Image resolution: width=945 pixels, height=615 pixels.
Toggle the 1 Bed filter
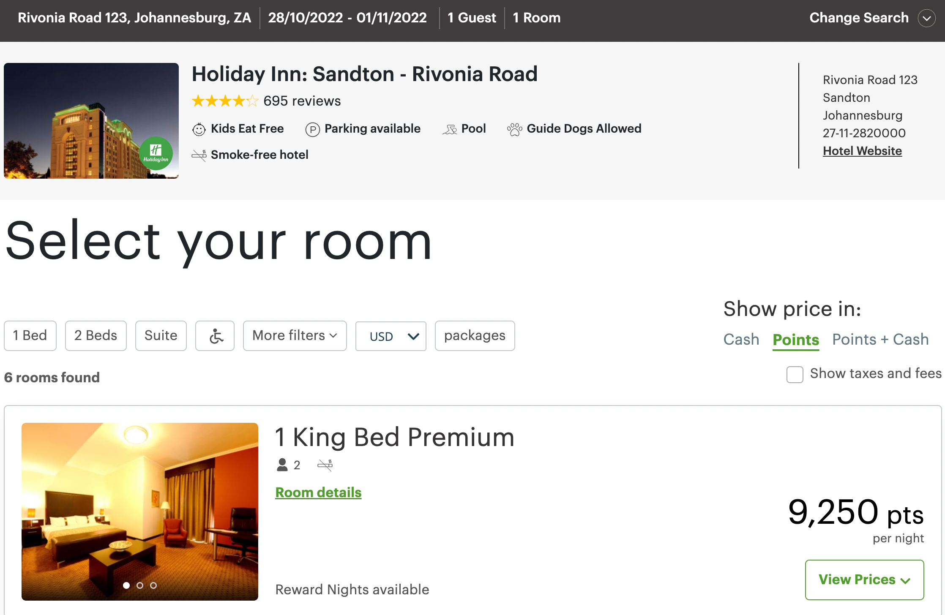coord(30,335)
